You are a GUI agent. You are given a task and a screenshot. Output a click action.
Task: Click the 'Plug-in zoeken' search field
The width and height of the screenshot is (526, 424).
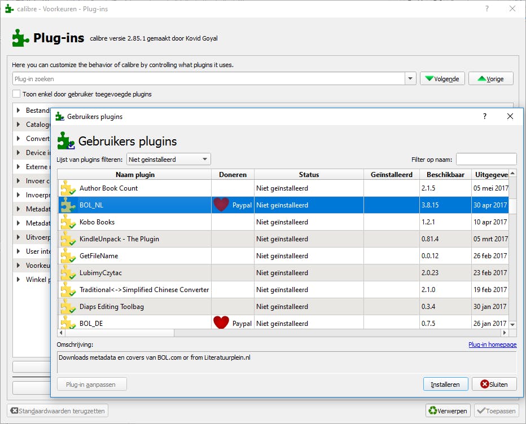(x=209, y=79)
